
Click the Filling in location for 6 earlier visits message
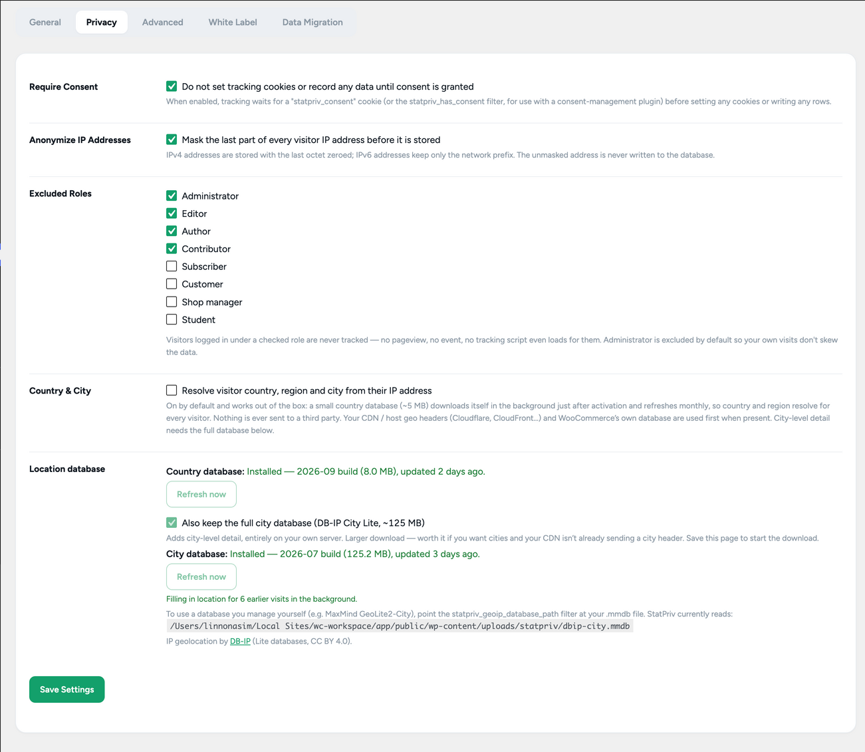tap(261, 599)
